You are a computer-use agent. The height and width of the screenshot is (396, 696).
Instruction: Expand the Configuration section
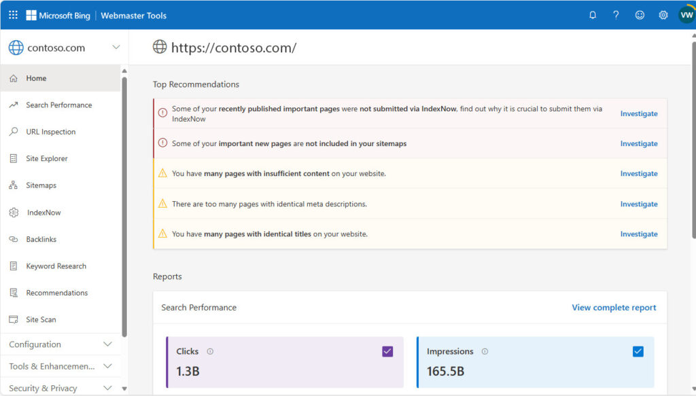pos(107,344)
